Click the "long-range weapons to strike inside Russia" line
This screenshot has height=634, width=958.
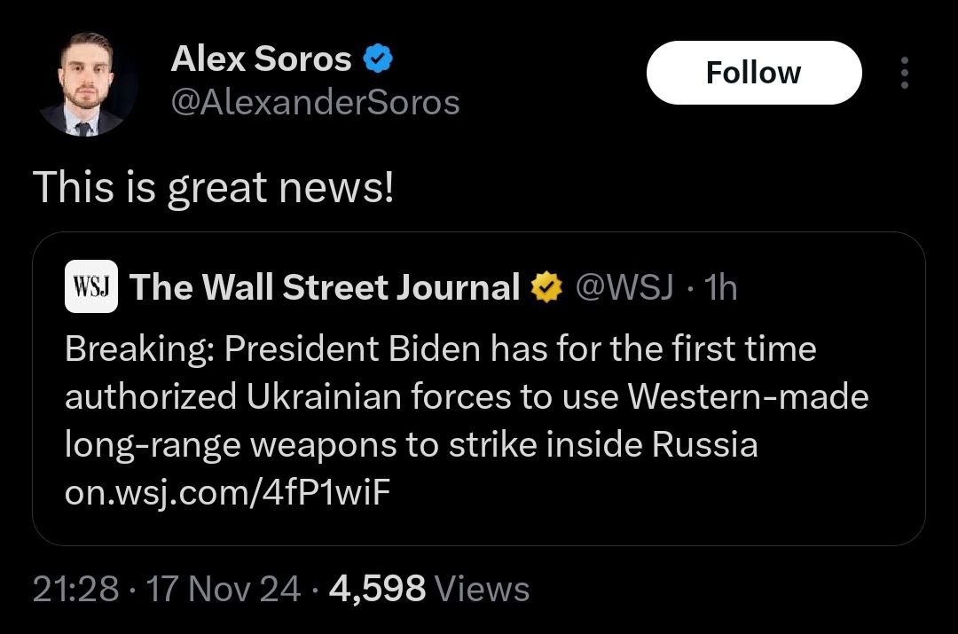pos(412,444)
